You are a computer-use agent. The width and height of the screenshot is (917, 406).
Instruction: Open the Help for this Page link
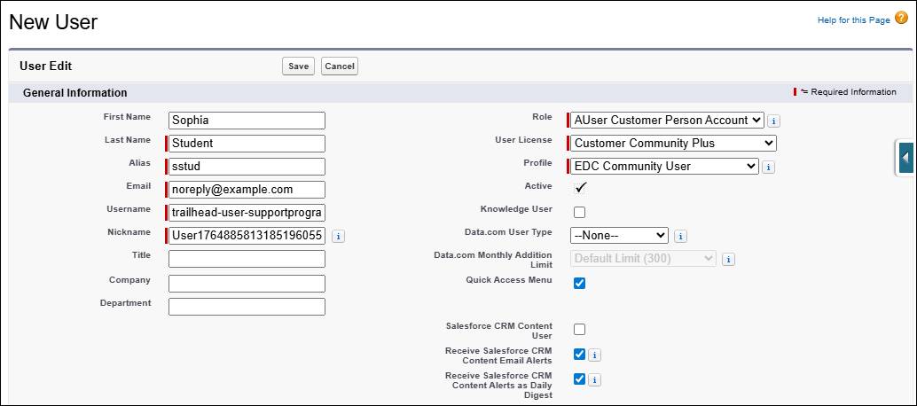click(853, 20)
